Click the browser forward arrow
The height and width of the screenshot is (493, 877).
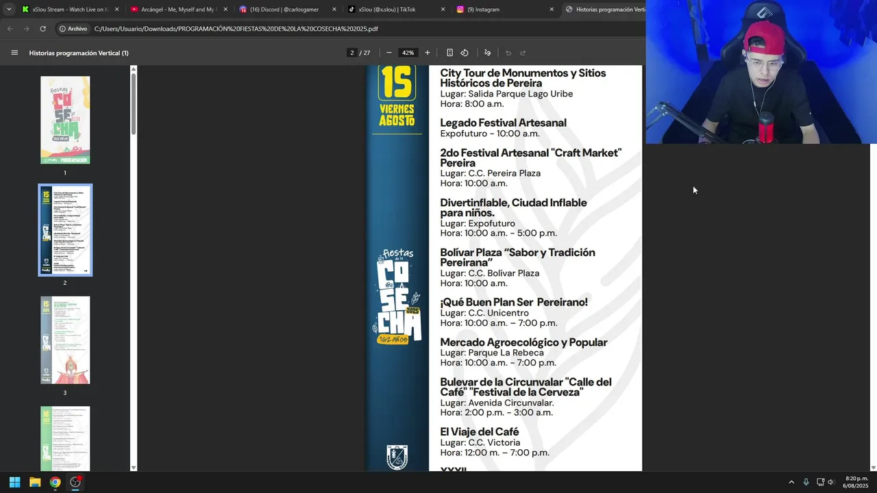(x=26, y=29)
